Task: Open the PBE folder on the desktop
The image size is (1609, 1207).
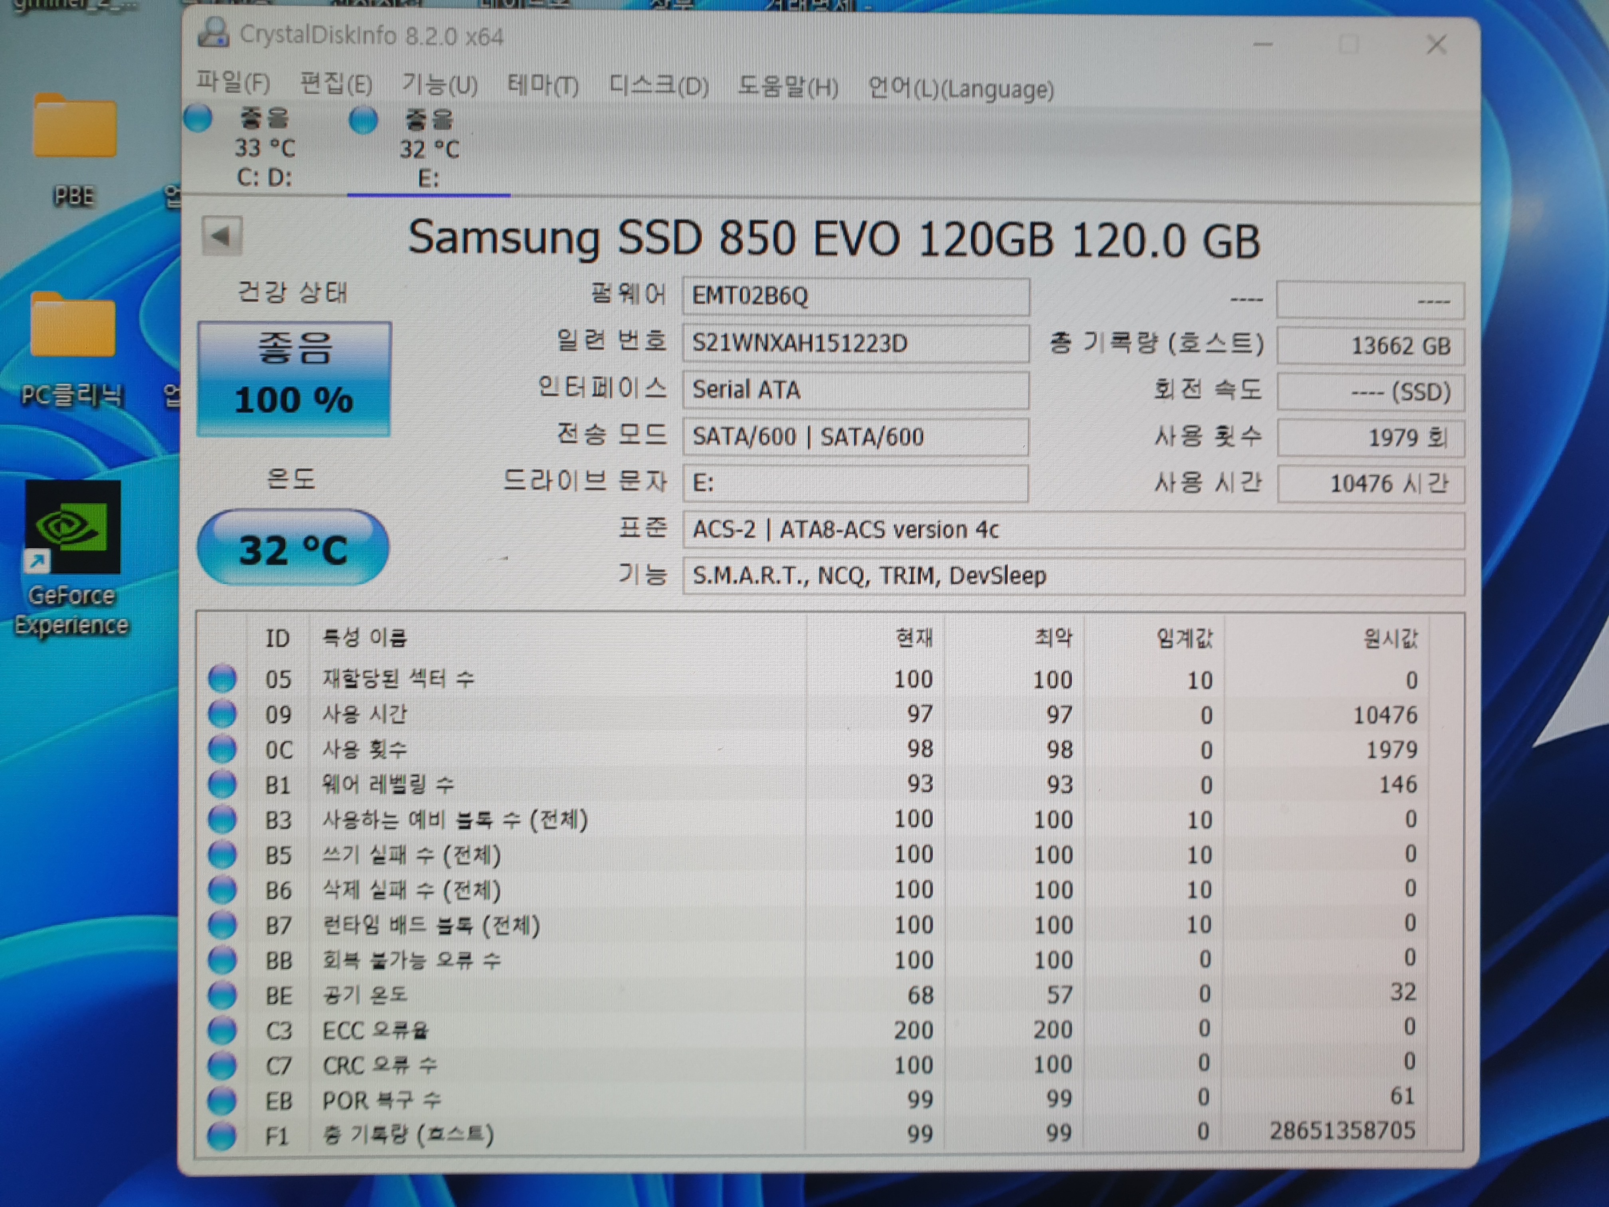Action: tap(74, 149)
